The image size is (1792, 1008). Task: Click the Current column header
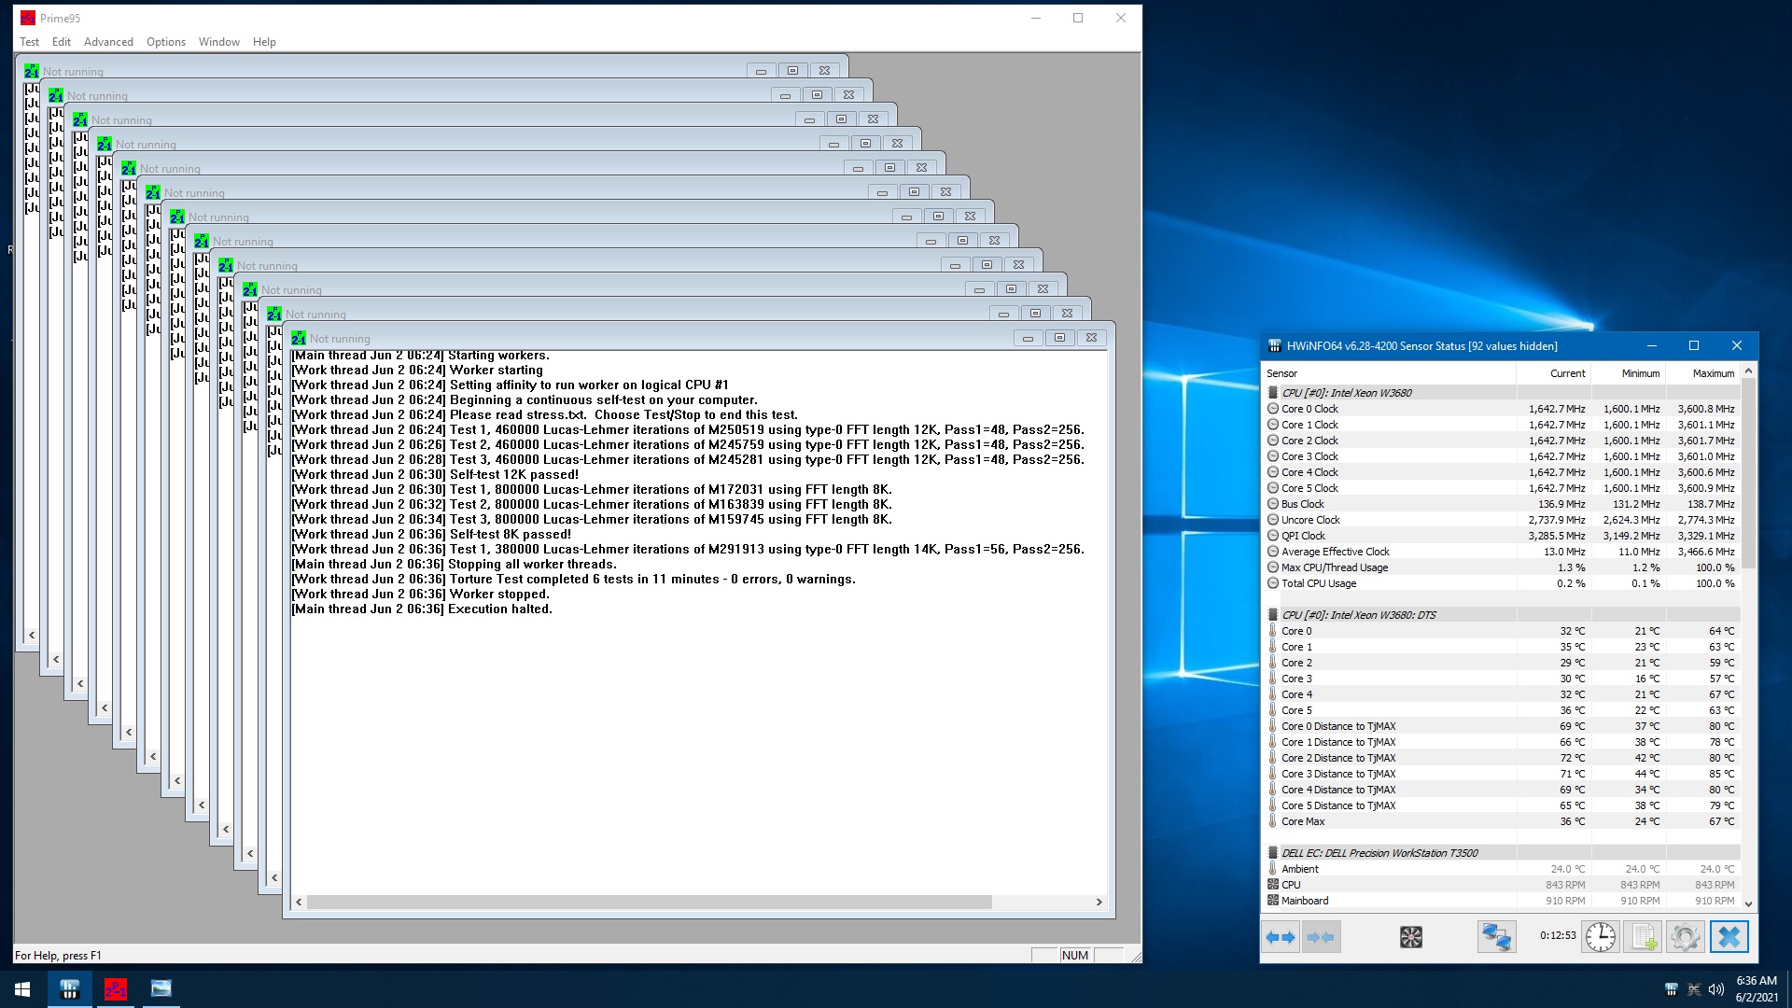pyautogui.click(x=1554, y=373)
